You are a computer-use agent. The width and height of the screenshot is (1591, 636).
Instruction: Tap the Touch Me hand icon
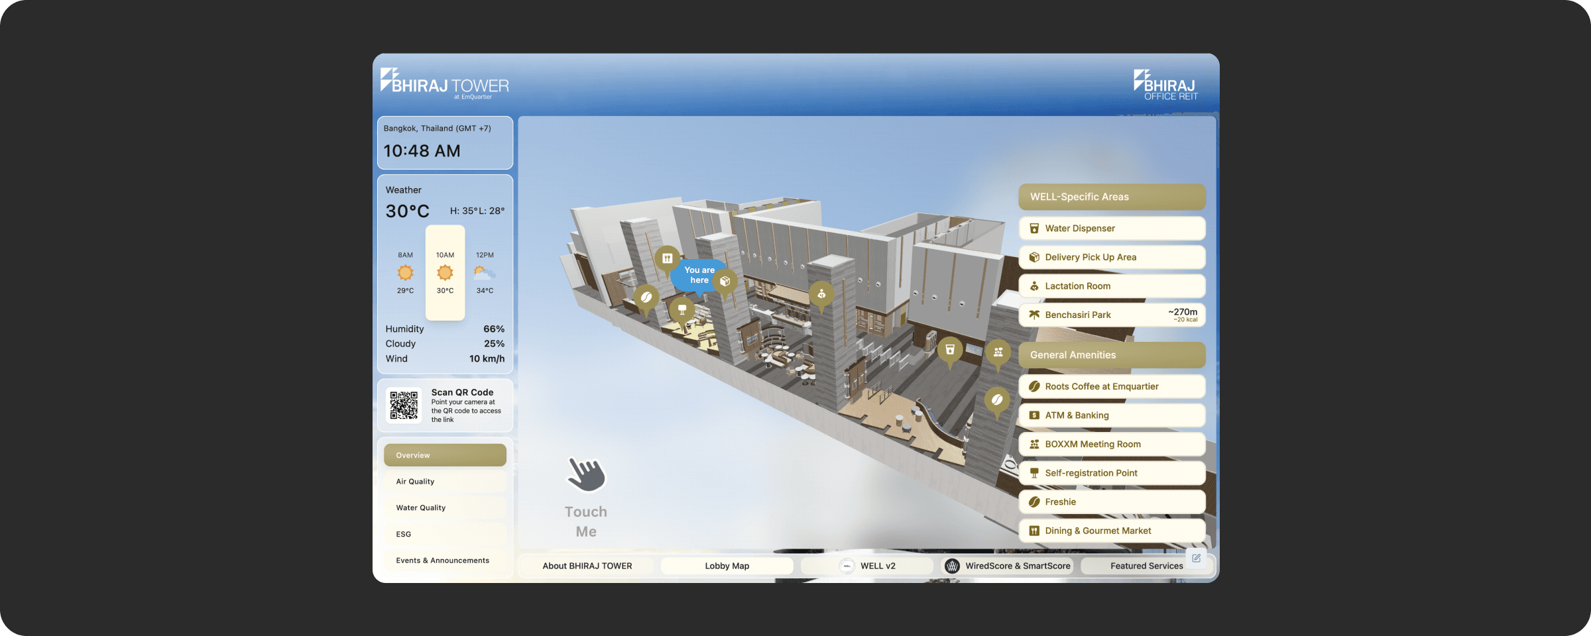[x=587, y=474]
